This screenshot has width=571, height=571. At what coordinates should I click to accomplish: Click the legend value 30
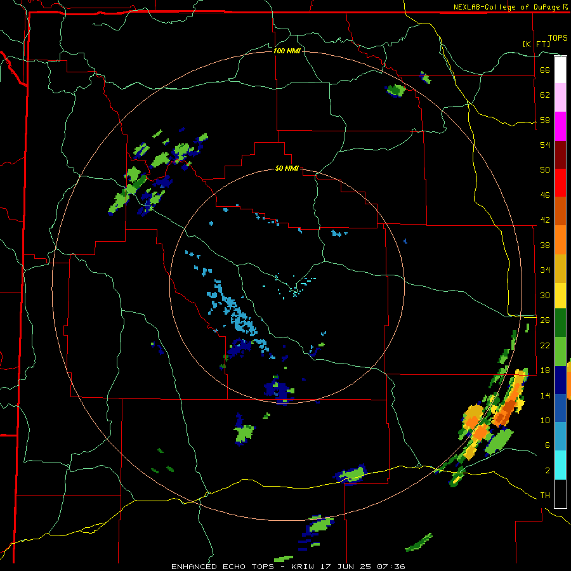click(x=545, y=295)
